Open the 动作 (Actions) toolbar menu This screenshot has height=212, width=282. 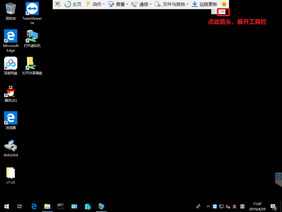[95, 4]
